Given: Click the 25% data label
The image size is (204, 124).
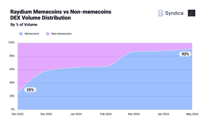Looking at the screenshot, I should [30, 90].
